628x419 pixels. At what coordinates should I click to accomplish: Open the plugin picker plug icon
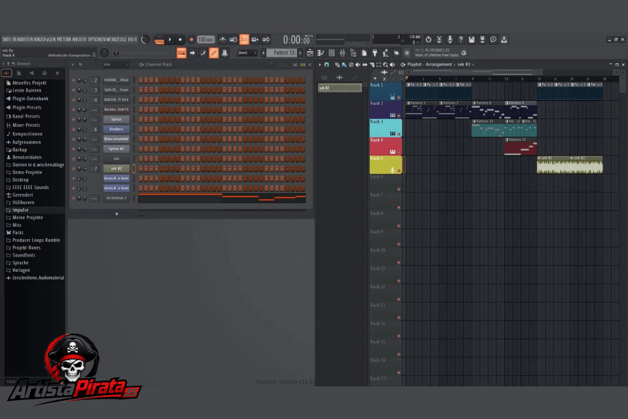374,53
